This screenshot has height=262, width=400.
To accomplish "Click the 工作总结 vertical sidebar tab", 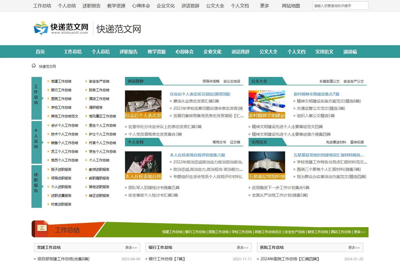I will [x=37, y=98].
